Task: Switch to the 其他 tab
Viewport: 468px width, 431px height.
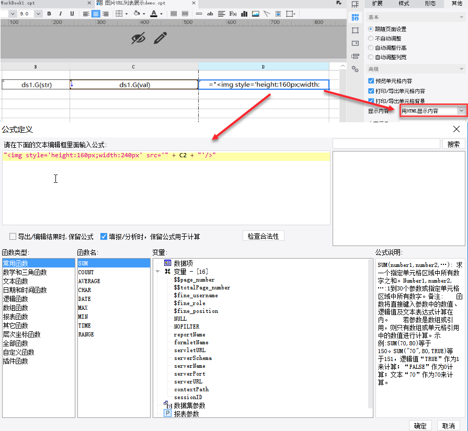Action: point(456,4)
